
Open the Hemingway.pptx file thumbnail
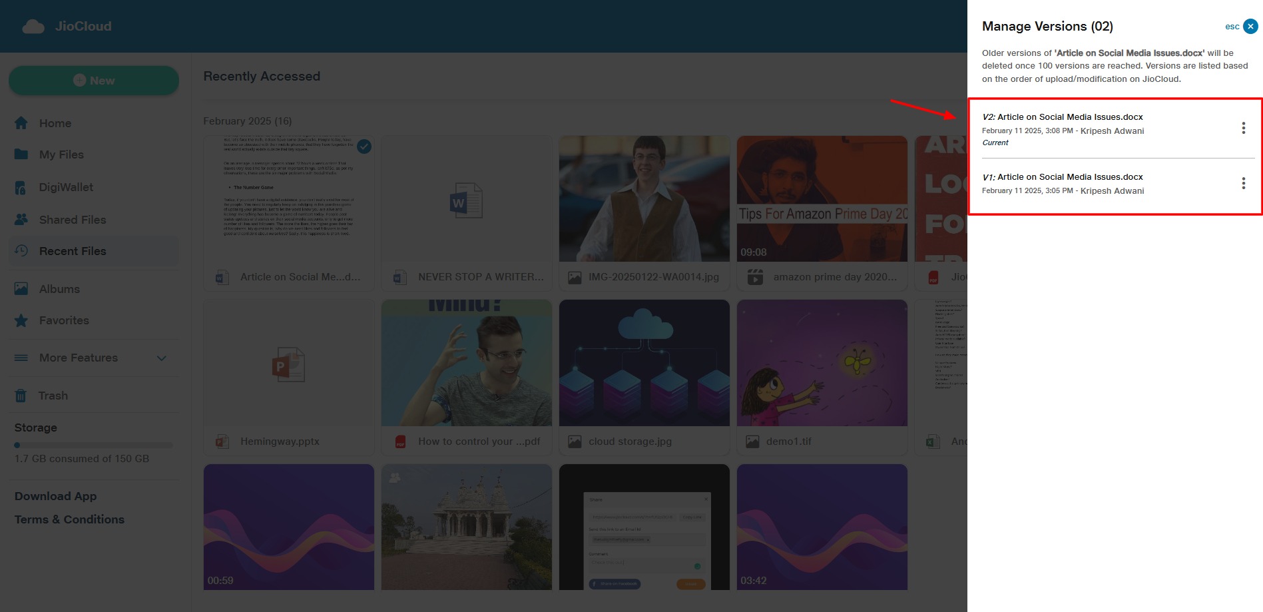tap(288, 363)
